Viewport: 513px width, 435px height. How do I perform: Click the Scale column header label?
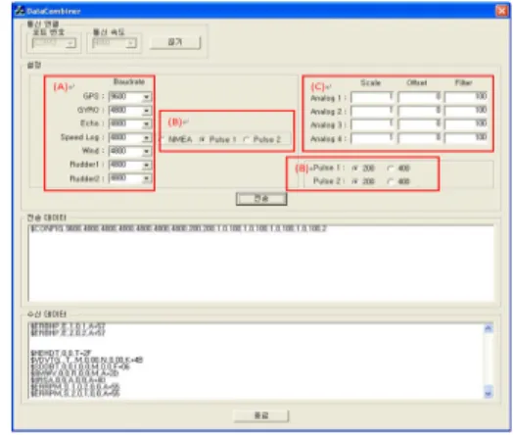(371, 83)
